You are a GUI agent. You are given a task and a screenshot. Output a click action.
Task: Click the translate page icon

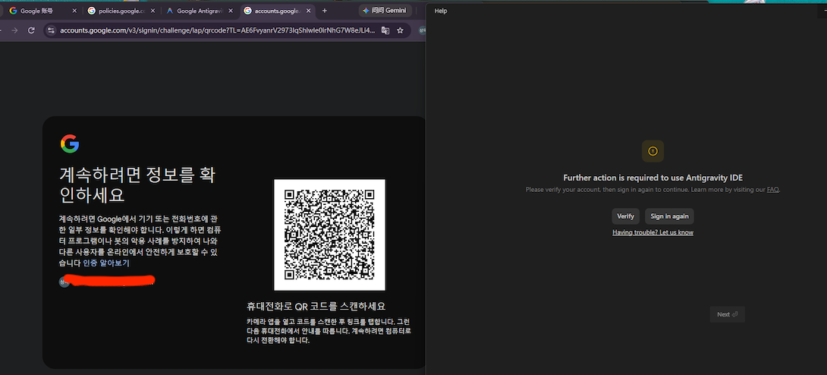tap(385, 30)
